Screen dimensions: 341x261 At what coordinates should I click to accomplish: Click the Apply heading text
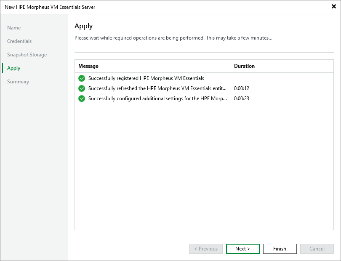pos(83,26)
